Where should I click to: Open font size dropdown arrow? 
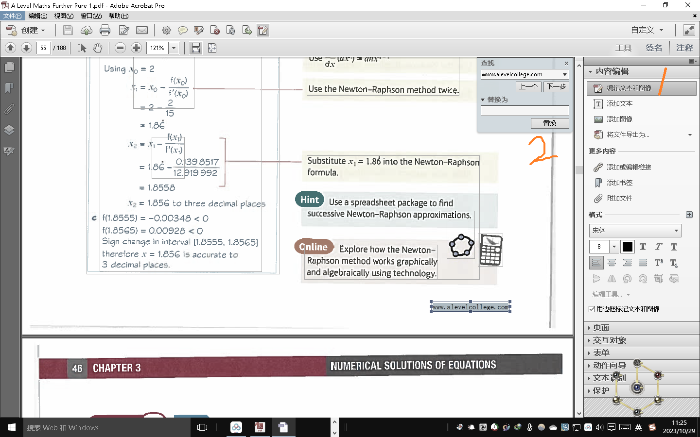[614, 247]
